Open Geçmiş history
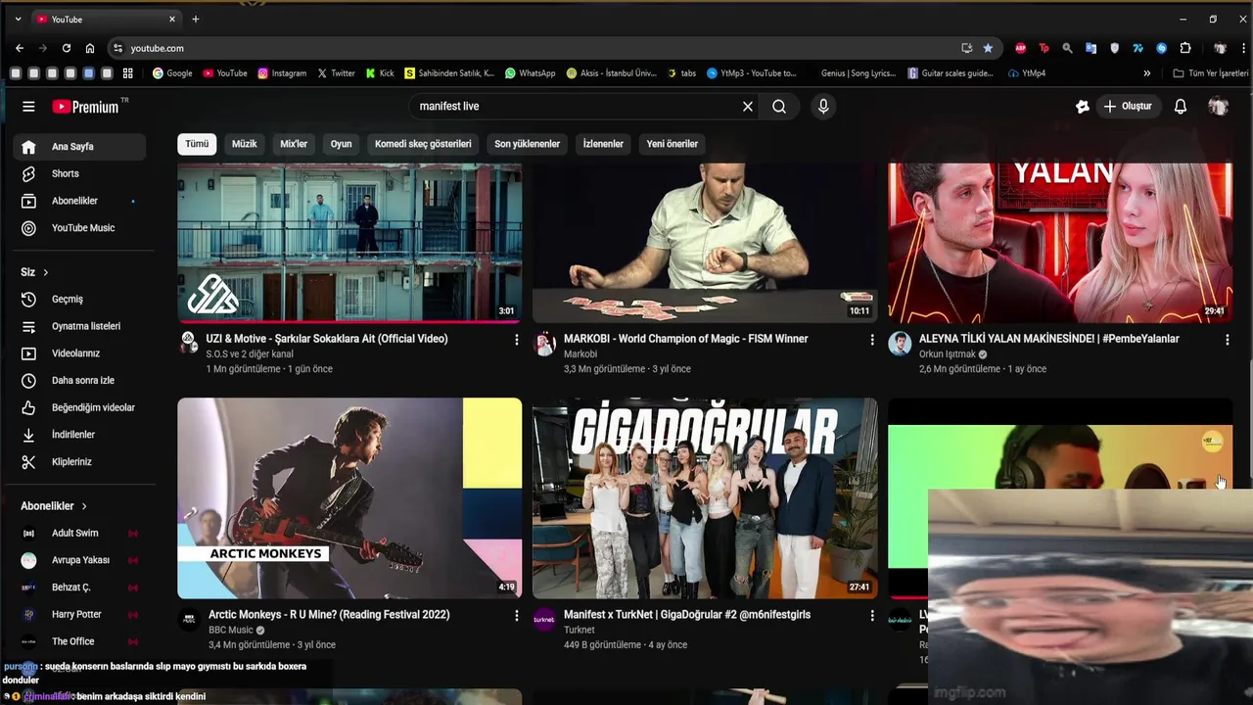 click(79, 299)
